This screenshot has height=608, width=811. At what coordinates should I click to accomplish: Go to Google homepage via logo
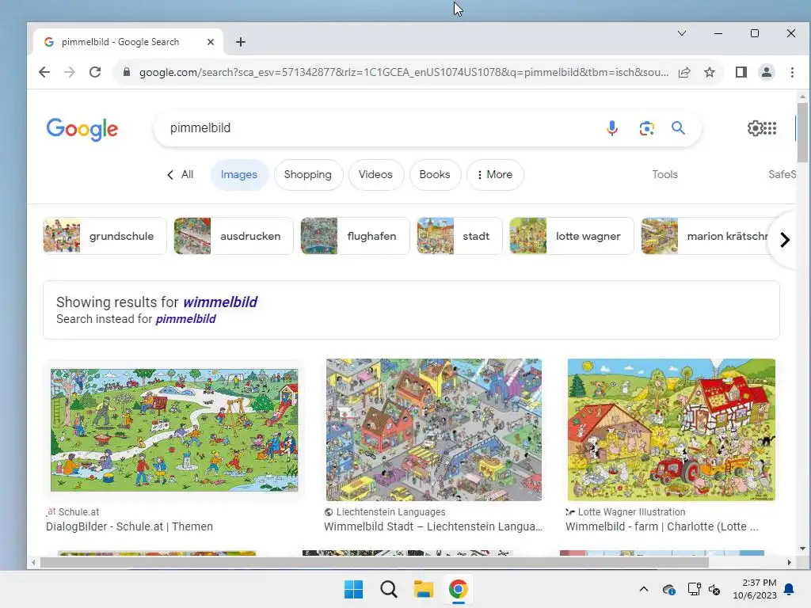(82, 129)
